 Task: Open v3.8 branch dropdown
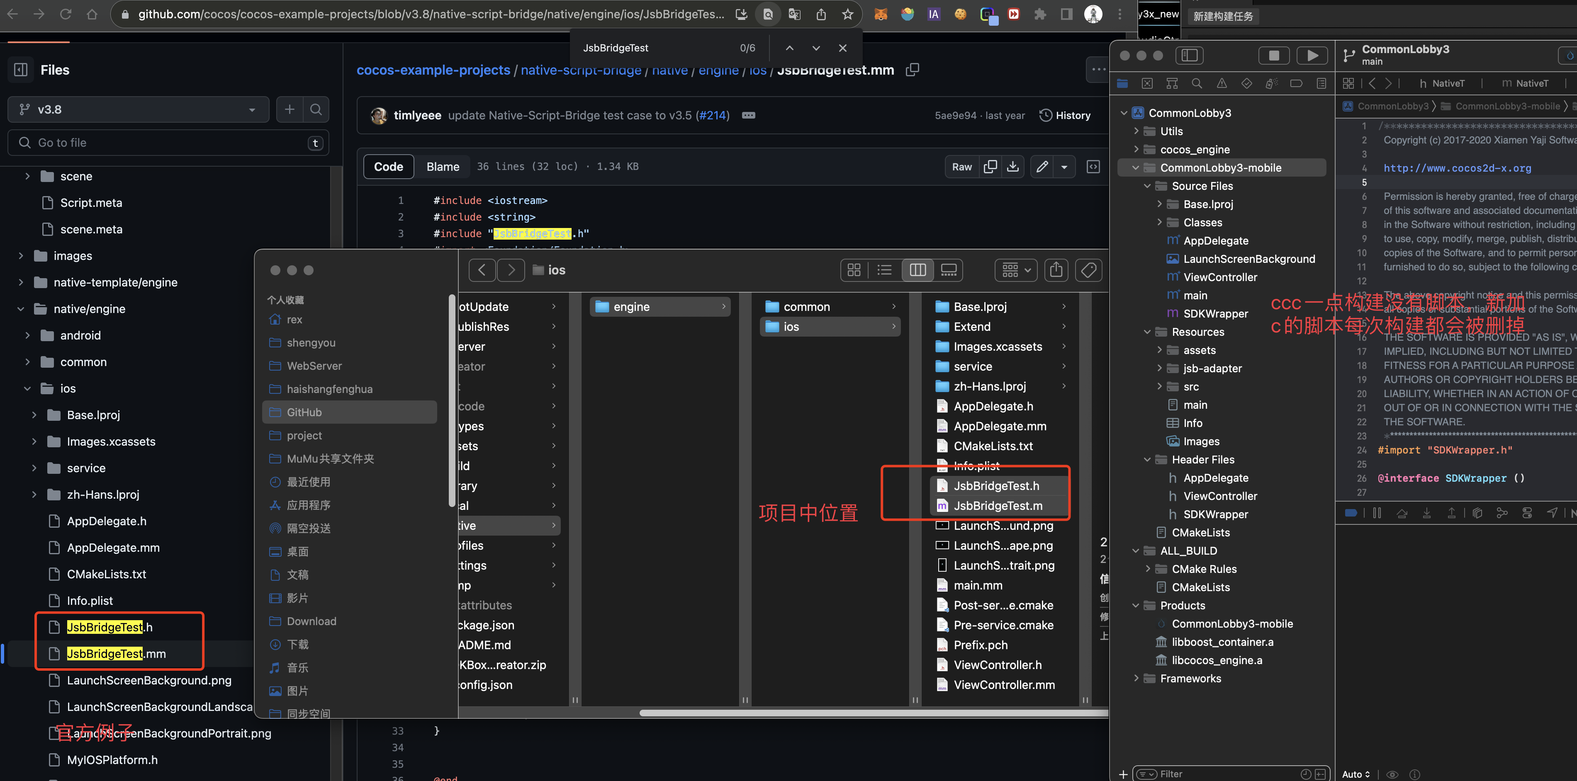[139, 109]
